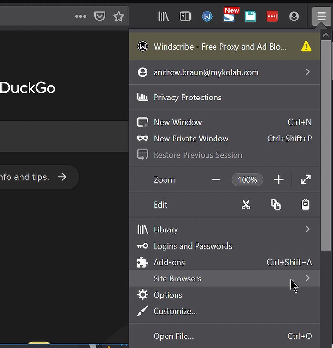Choose Open File... entry

[x=225, y=336]
